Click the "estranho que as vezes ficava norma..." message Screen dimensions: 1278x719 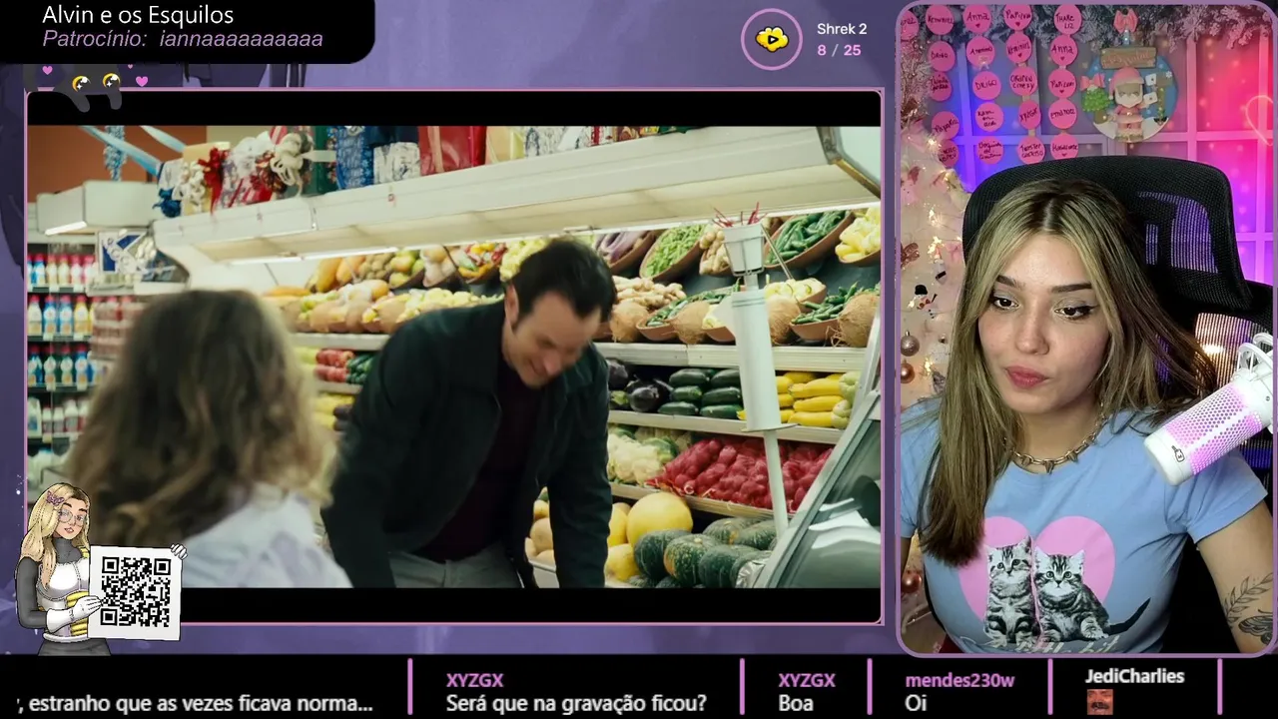[x=195, y=703]
